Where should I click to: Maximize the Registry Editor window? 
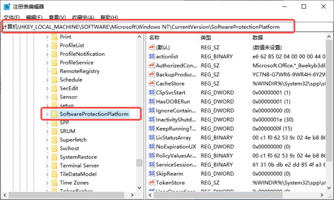coord(304,6)
